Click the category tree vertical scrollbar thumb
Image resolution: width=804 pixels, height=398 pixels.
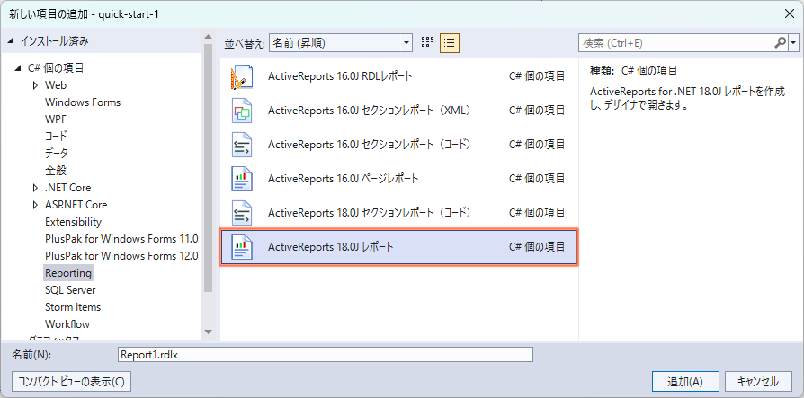click(208, 168)
